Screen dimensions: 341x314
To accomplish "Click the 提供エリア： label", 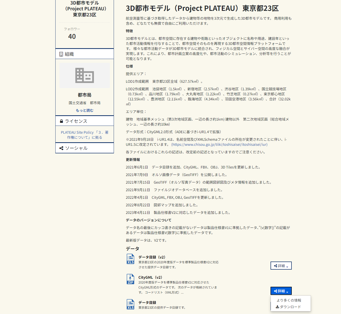I will tap(136, 74).
